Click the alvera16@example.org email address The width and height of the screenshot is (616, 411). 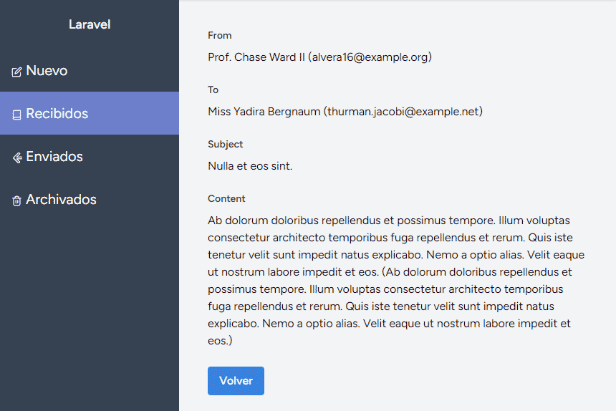tap(370, 57)
